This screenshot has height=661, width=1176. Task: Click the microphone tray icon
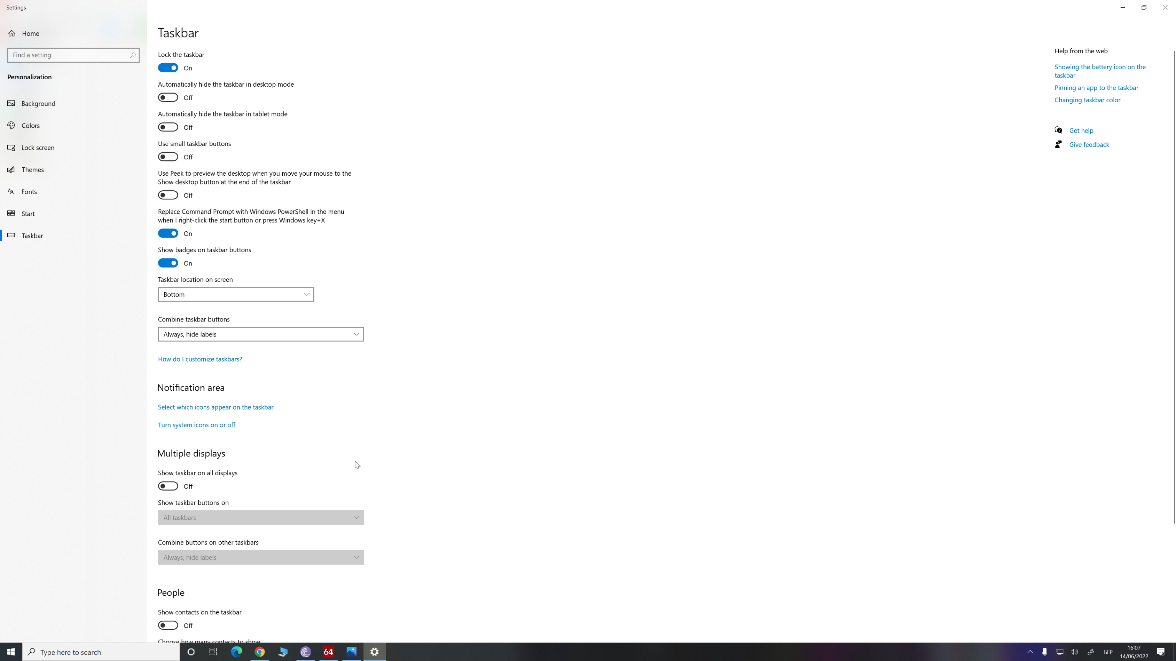1044,652
